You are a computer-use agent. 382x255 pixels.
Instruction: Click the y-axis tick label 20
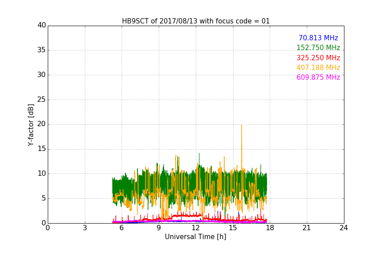pos(42,124)
